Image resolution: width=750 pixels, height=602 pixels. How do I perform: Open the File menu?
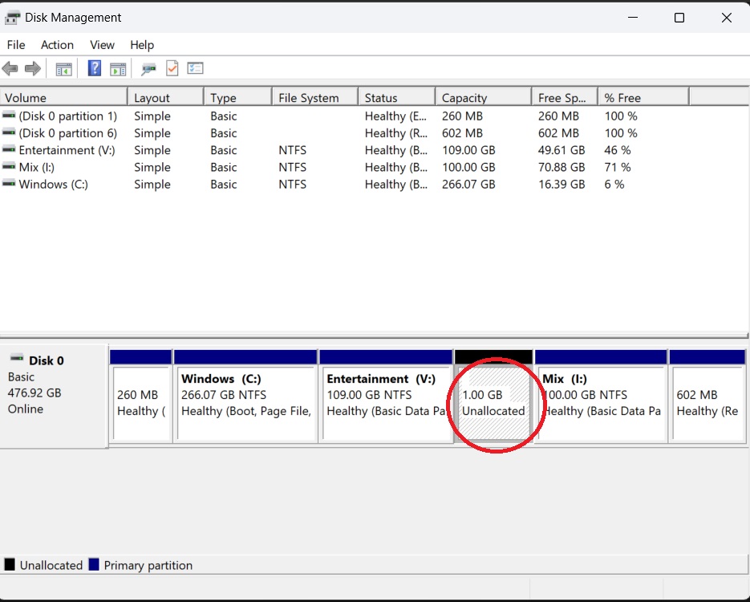(16, 45)
